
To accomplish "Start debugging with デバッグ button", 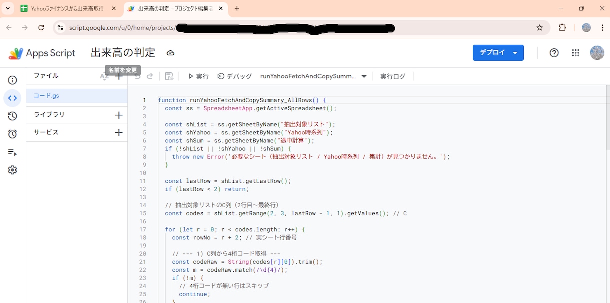I will pos(235,76).
